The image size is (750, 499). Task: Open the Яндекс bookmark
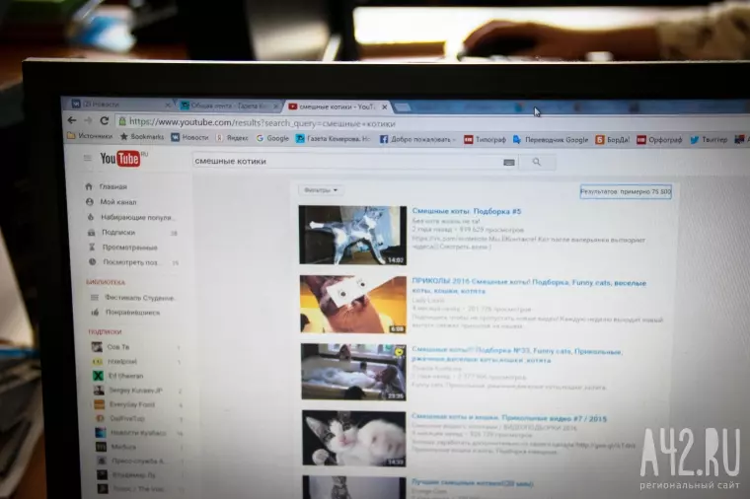(x=232, y=138)
